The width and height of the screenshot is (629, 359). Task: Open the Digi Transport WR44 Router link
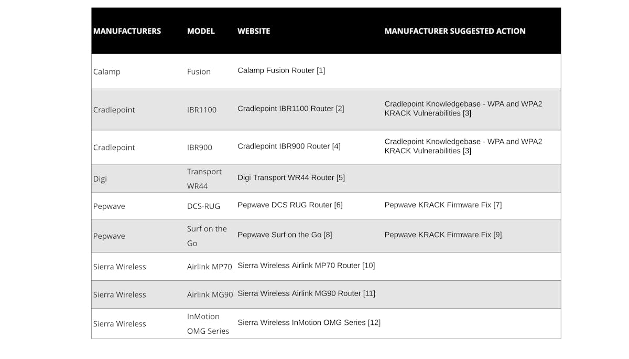(291, 178)
